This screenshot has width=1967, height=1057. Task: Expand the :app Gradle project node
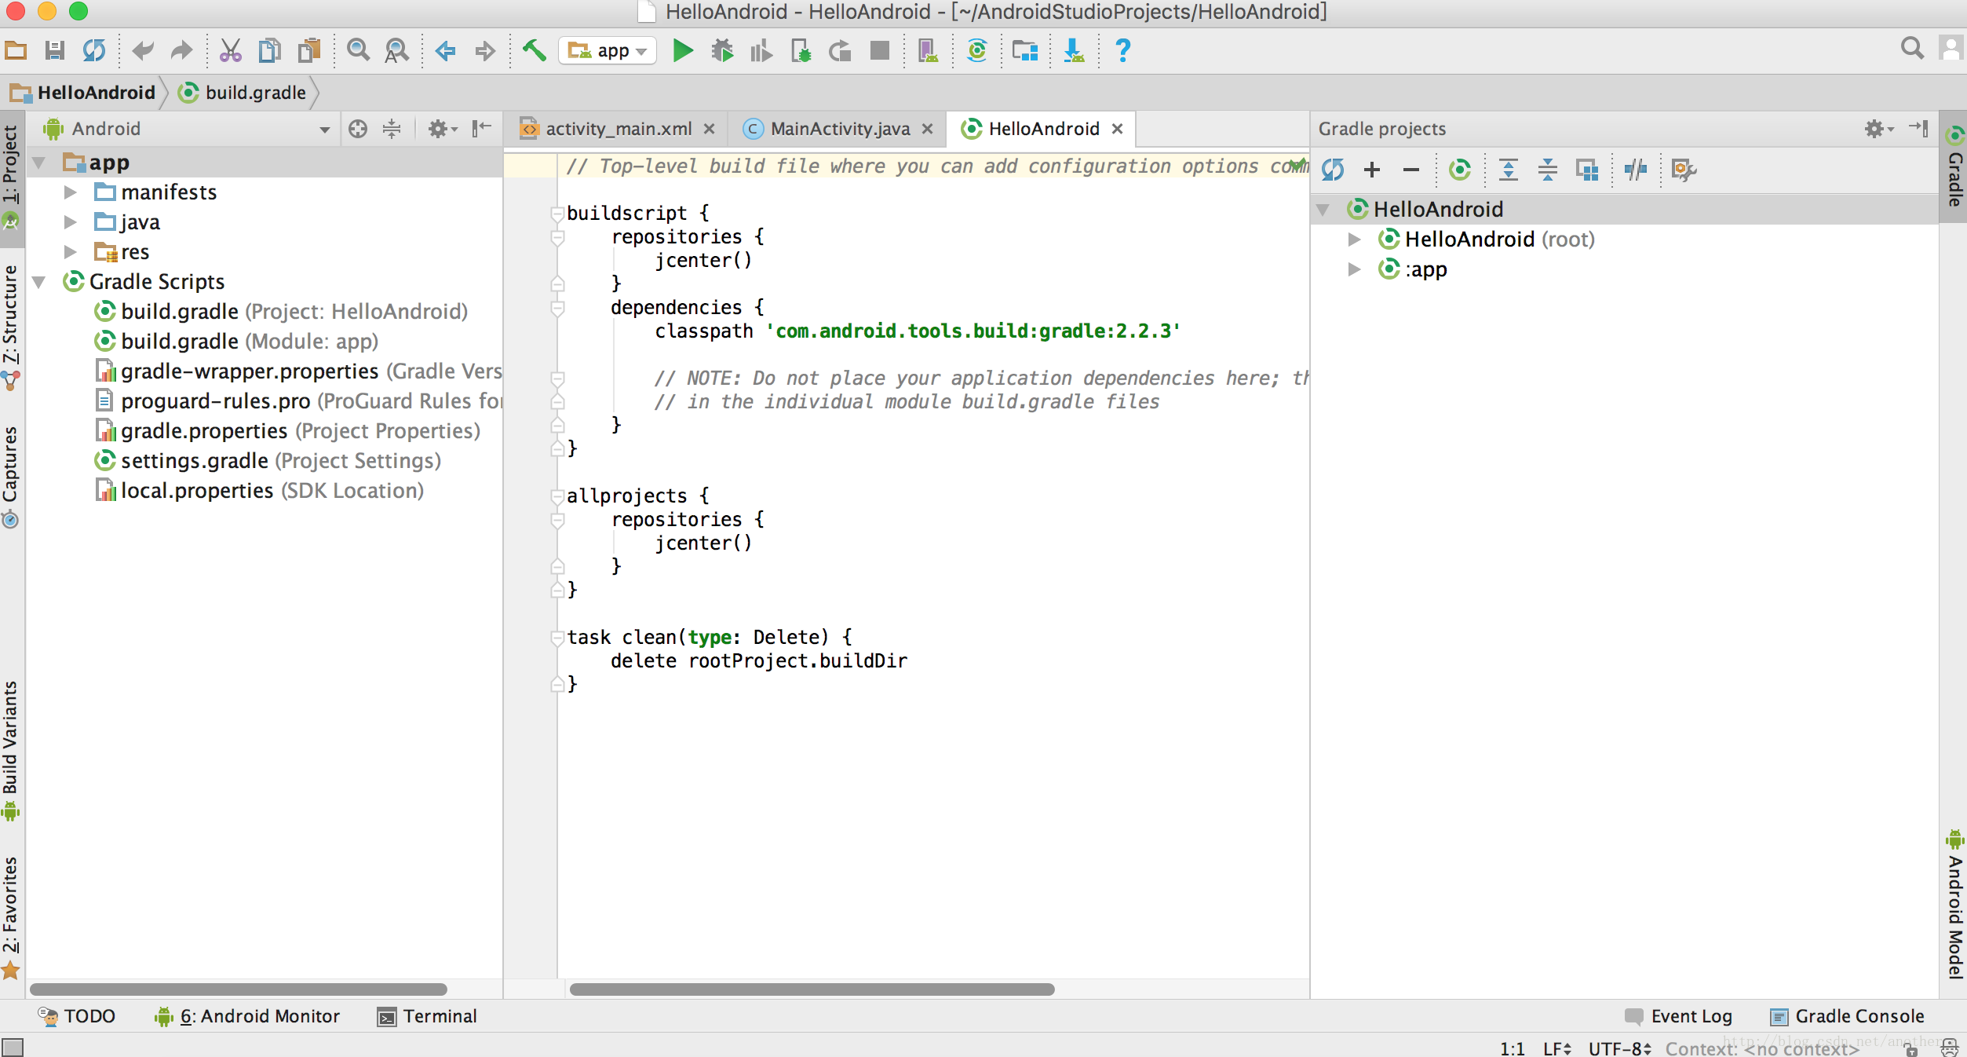(1354, 269)
